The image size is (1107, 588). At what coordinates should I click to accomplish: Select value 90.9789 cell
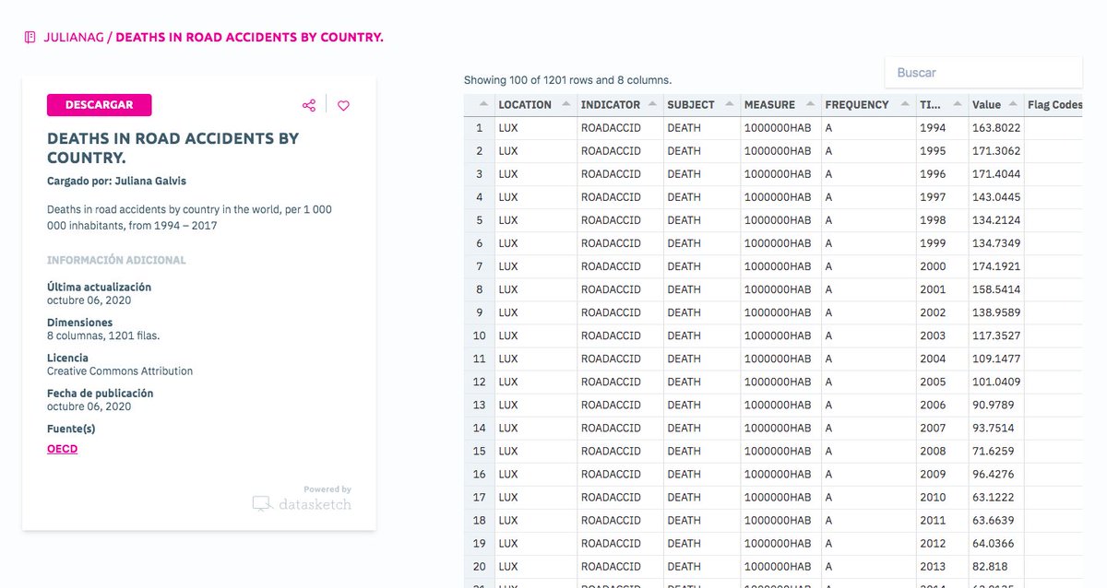[x=996, y=405]
